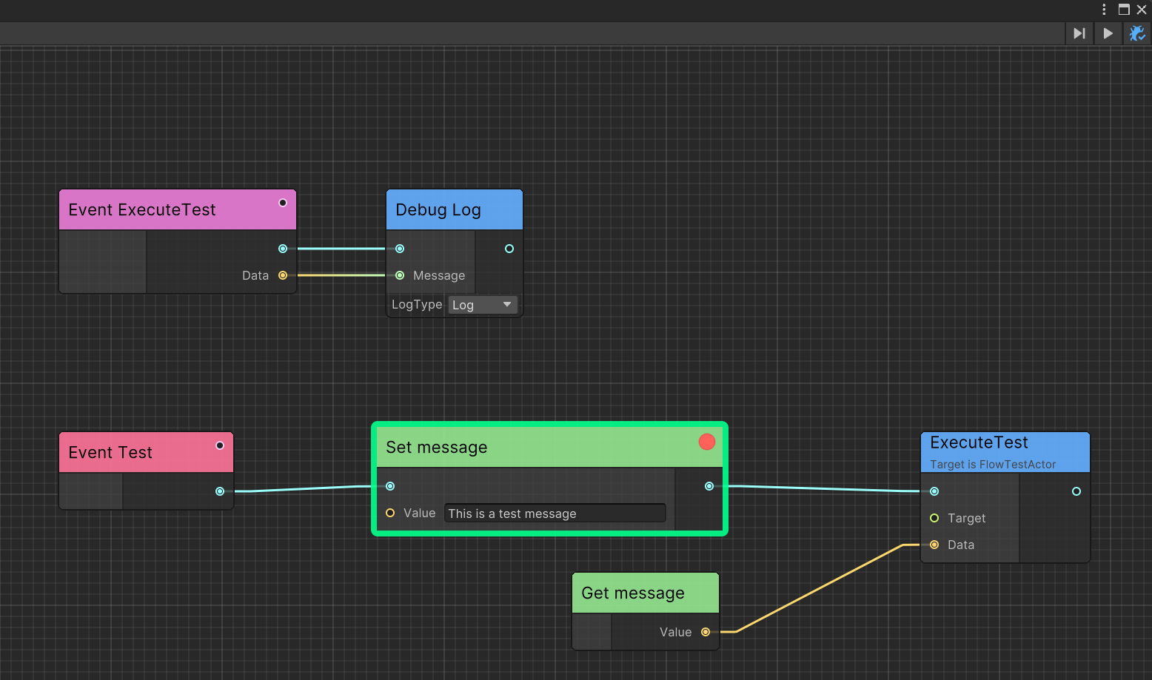The image size is (1152, 680).
Task: Toggle the red breakpoint on Set message
Action: tap(707, 442)
